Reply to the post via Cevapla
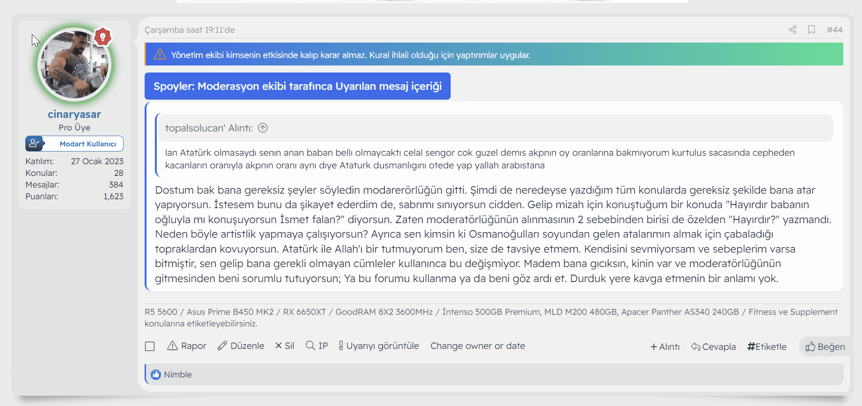 pyautogui.click(x=714, y=347)
